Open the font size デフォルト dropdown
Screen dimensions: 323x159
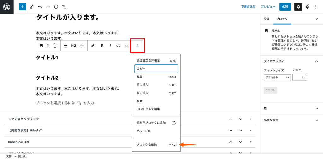pos(277,78)
